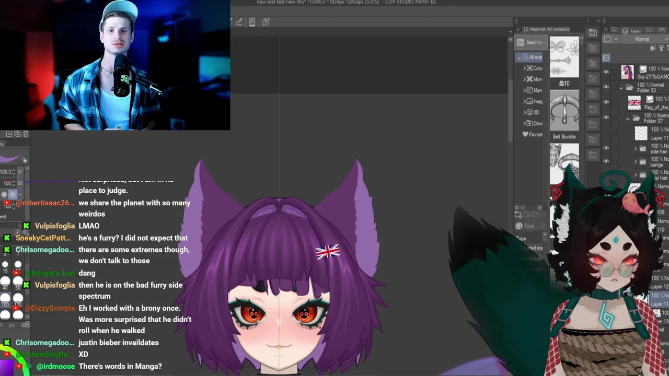The width and height of the screenshot is (669, 376).
Task: Toggle lock checkbox next to G-p-2TTbQAMC layer
Action: (615, 72)
